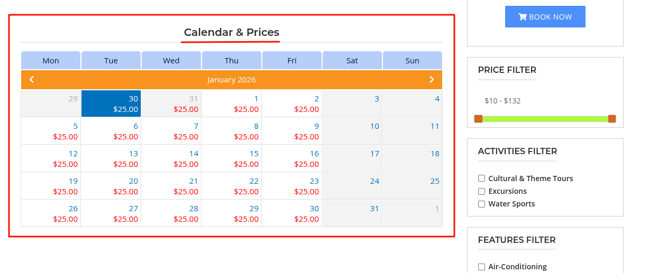Click the Book Now button
The image size is (649, 273).
[545, 17]
